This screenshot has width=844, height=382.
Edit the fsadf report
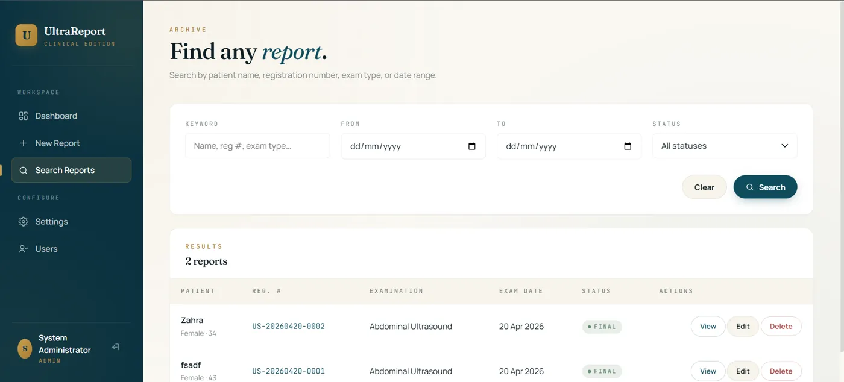coord(743,371)
